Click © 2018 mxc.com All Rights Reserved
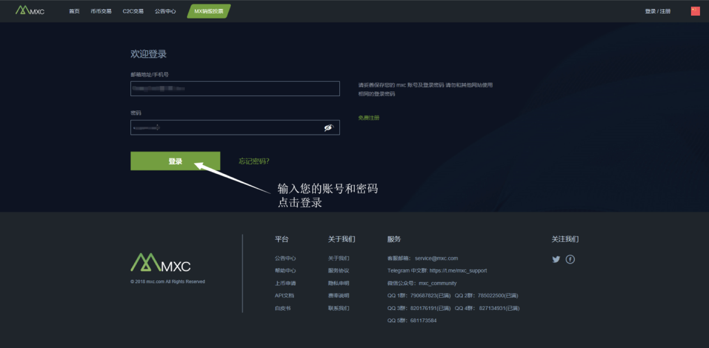Viewport: 709px width, 348px height. pos(167,282)
